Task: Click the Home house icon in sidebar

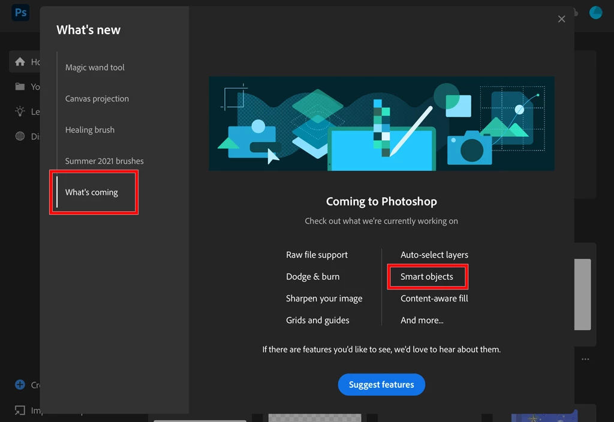Action: (20, 62)
